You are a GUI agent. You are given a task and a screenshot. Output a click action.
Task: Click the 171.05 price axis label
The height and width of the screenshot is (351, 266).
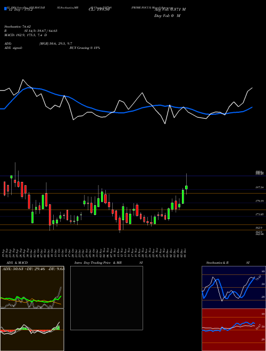tap(259, 214)
